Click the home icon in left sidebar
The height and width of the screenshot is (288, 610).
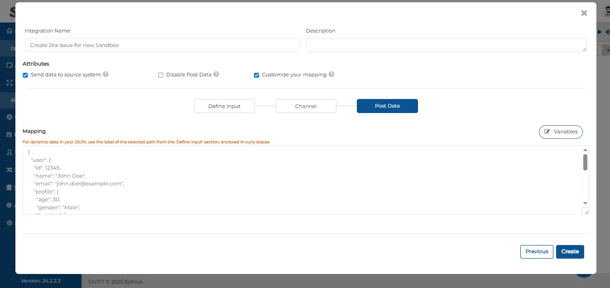[9, 31]
